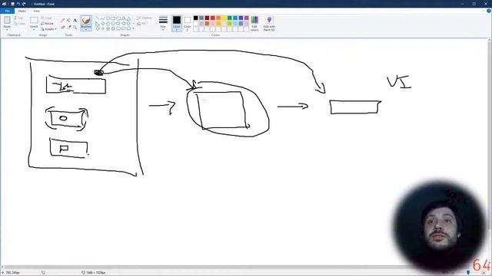Click the Resize command
This screenshot has width=492, height=276.
[48, 24]
